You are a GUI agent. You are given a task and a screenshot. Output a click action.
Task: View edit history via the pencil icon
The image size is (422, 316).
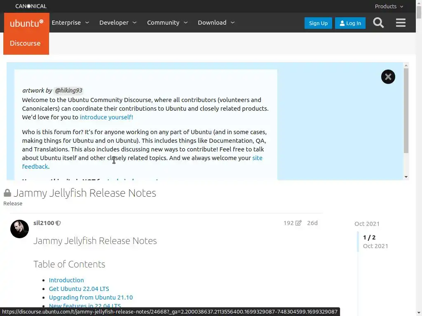pyautogui.click(x=298, y=223)
